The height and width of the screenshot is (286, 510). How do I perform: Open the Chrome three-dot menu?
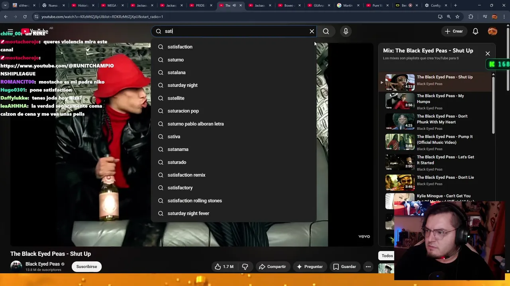pos(504,17)
